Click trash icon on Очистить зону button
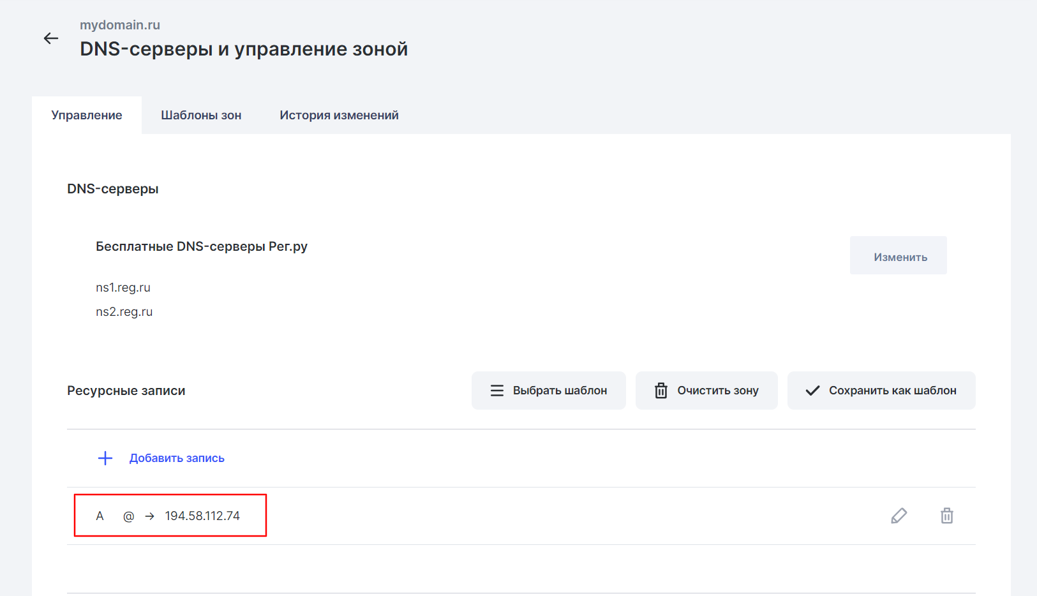Screen dimensions: 1037x596 (x=661, y=391)
